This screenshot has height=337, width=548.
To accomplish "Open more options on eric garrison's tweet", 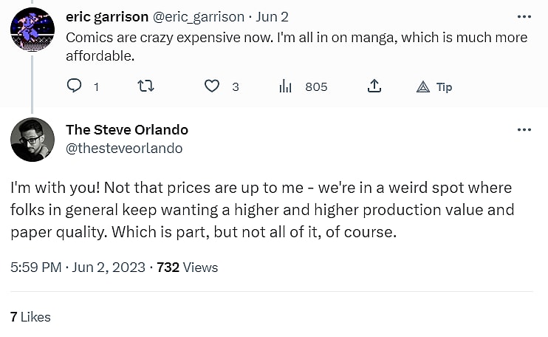I will coord(524,16).
